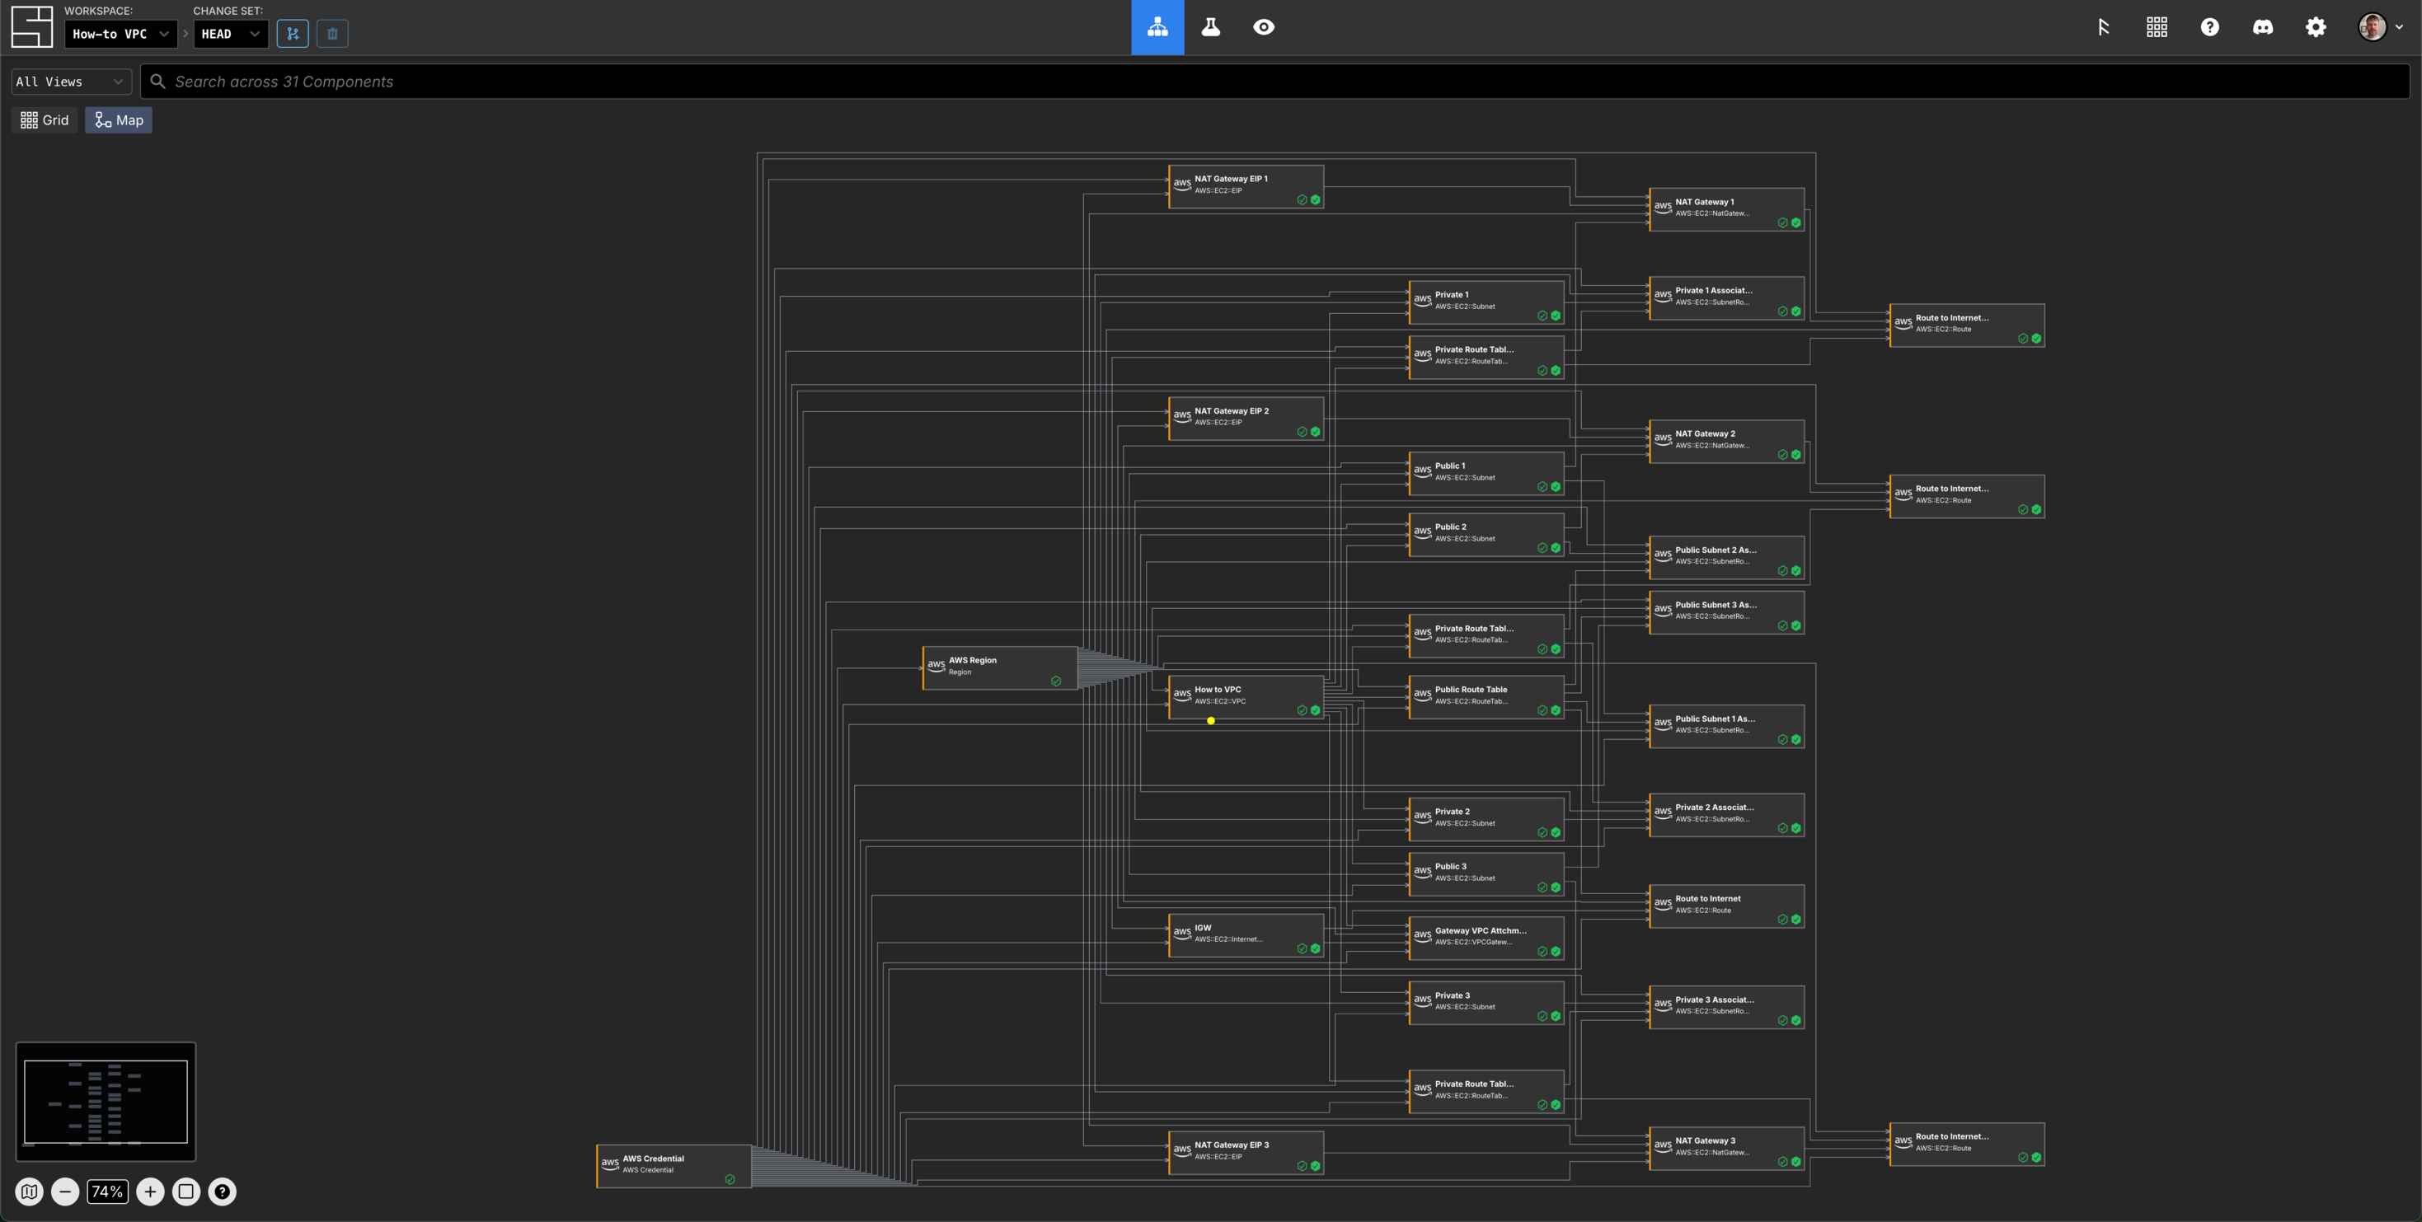The image size is (2422, 1222).
Task: Select the How to VPC node
Action: (1246, 697)
